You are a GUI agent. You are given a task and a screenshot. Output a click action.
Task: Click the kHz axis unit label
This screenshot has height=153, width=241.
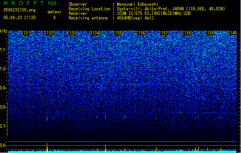coord(3,31)
